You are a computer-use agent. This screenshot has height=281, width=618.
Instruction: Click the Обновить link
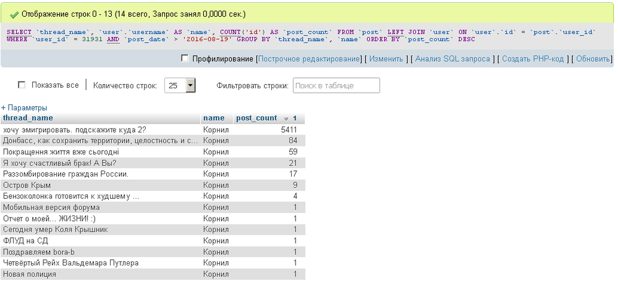coord(593,59)
